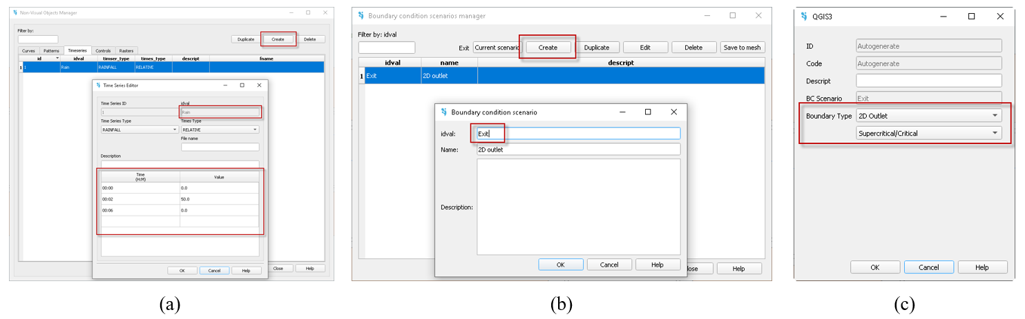Open the Patterns tab
This screenshot has width=1025, height=319.
[x=51, y=51]
